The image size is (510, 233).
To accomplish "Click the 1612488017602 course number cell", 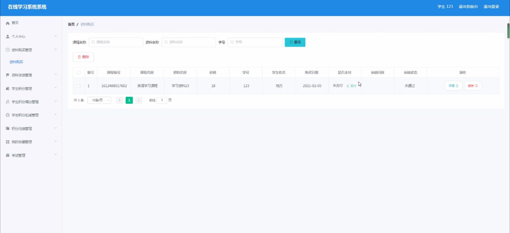I will click(x=114, y=86).
